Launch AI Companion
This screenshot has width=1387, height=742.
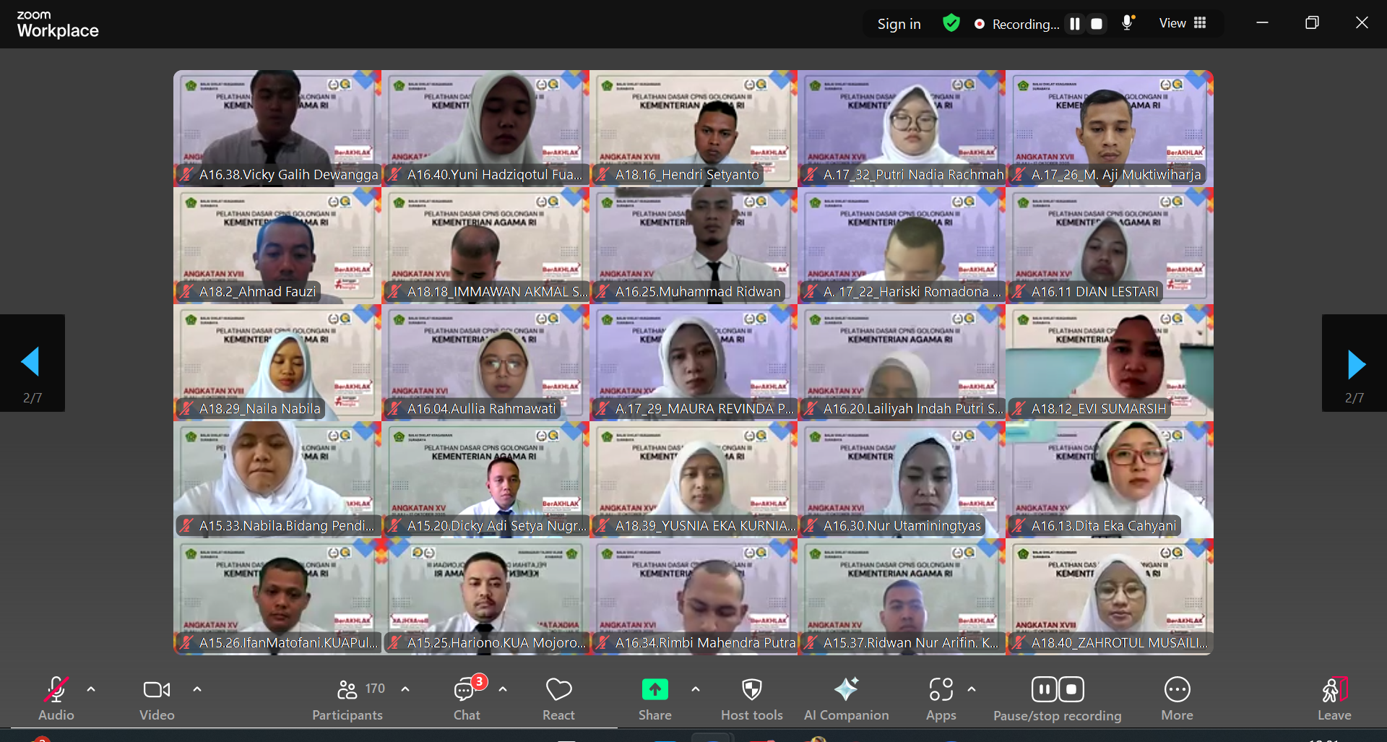coord(846,699)
